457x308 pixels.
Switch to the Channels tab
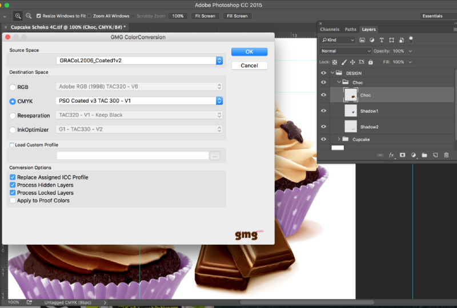(x=330, y=30)
